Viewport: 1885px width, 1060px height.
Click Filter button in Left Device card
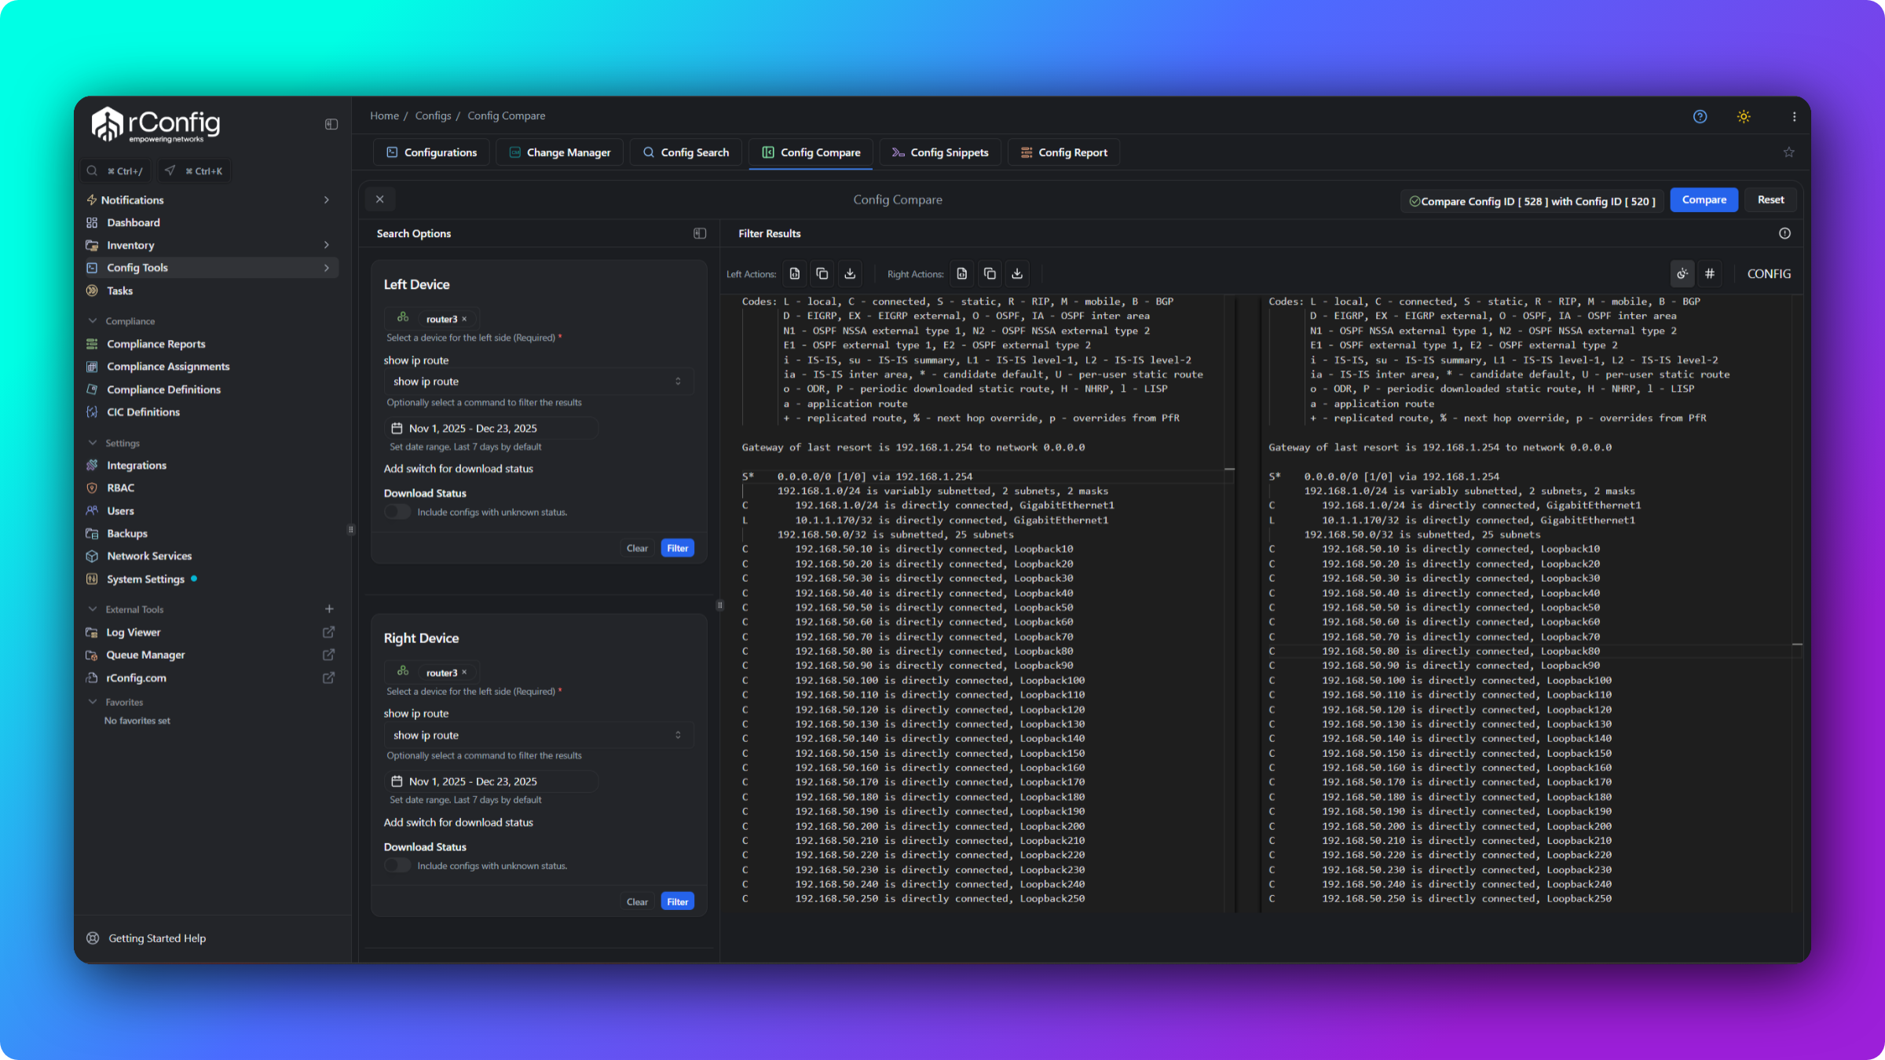coord(677,548)
